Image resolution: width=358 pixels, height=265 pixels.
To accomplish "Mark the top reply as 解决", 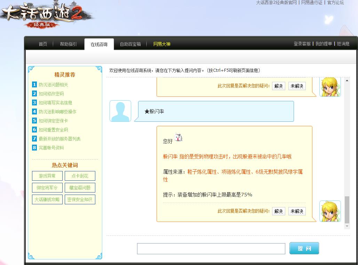I will point(279,86).
